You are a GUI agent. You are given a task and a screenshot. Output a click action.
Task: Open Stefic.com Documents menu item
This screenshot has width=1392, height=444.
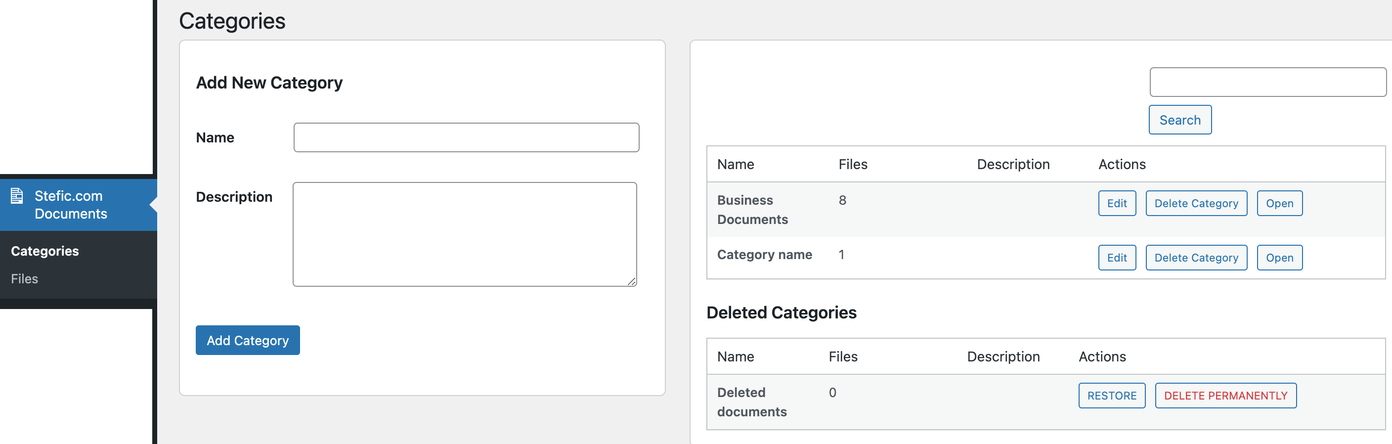(70, 205)
